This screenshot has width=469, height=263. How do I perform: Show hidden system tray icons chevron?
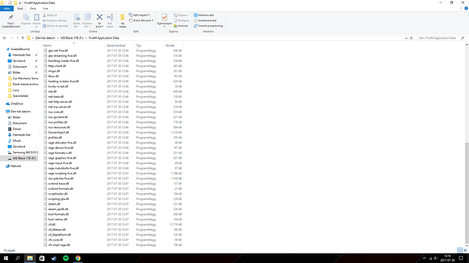[x=424, y=258]
